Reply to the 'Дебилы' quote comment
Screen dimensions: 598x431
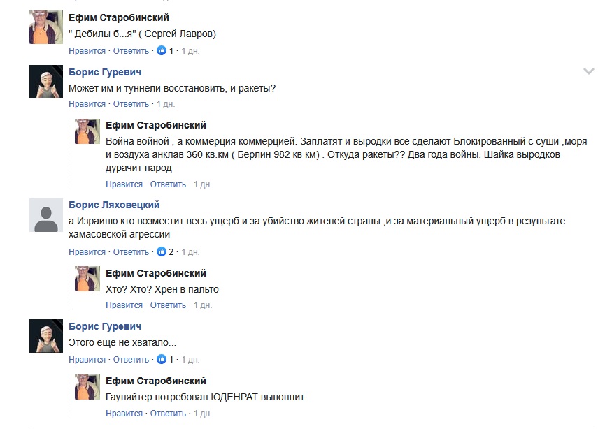point(131,51)
